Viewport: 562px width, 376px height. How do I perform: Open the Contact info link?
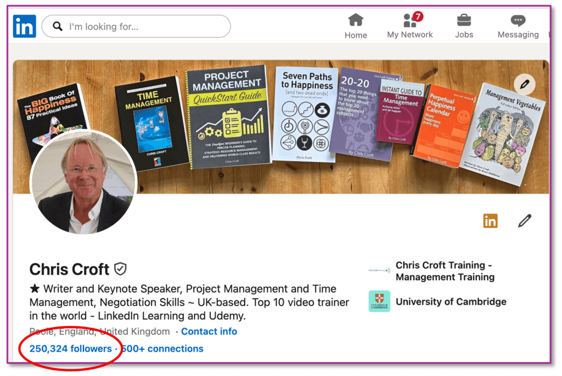coord(209,332)
